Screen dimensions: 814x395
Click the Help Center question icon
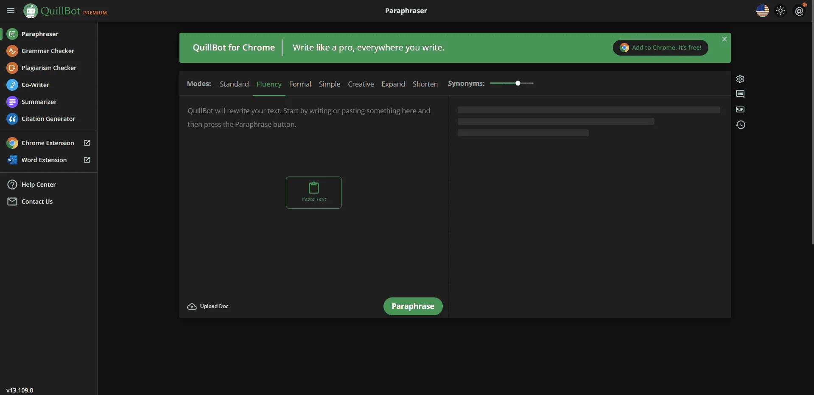tap(13, 185)
